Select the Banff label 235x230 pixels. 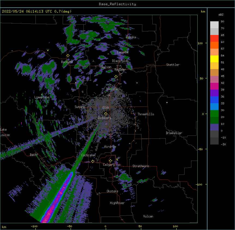click(34, 155)
